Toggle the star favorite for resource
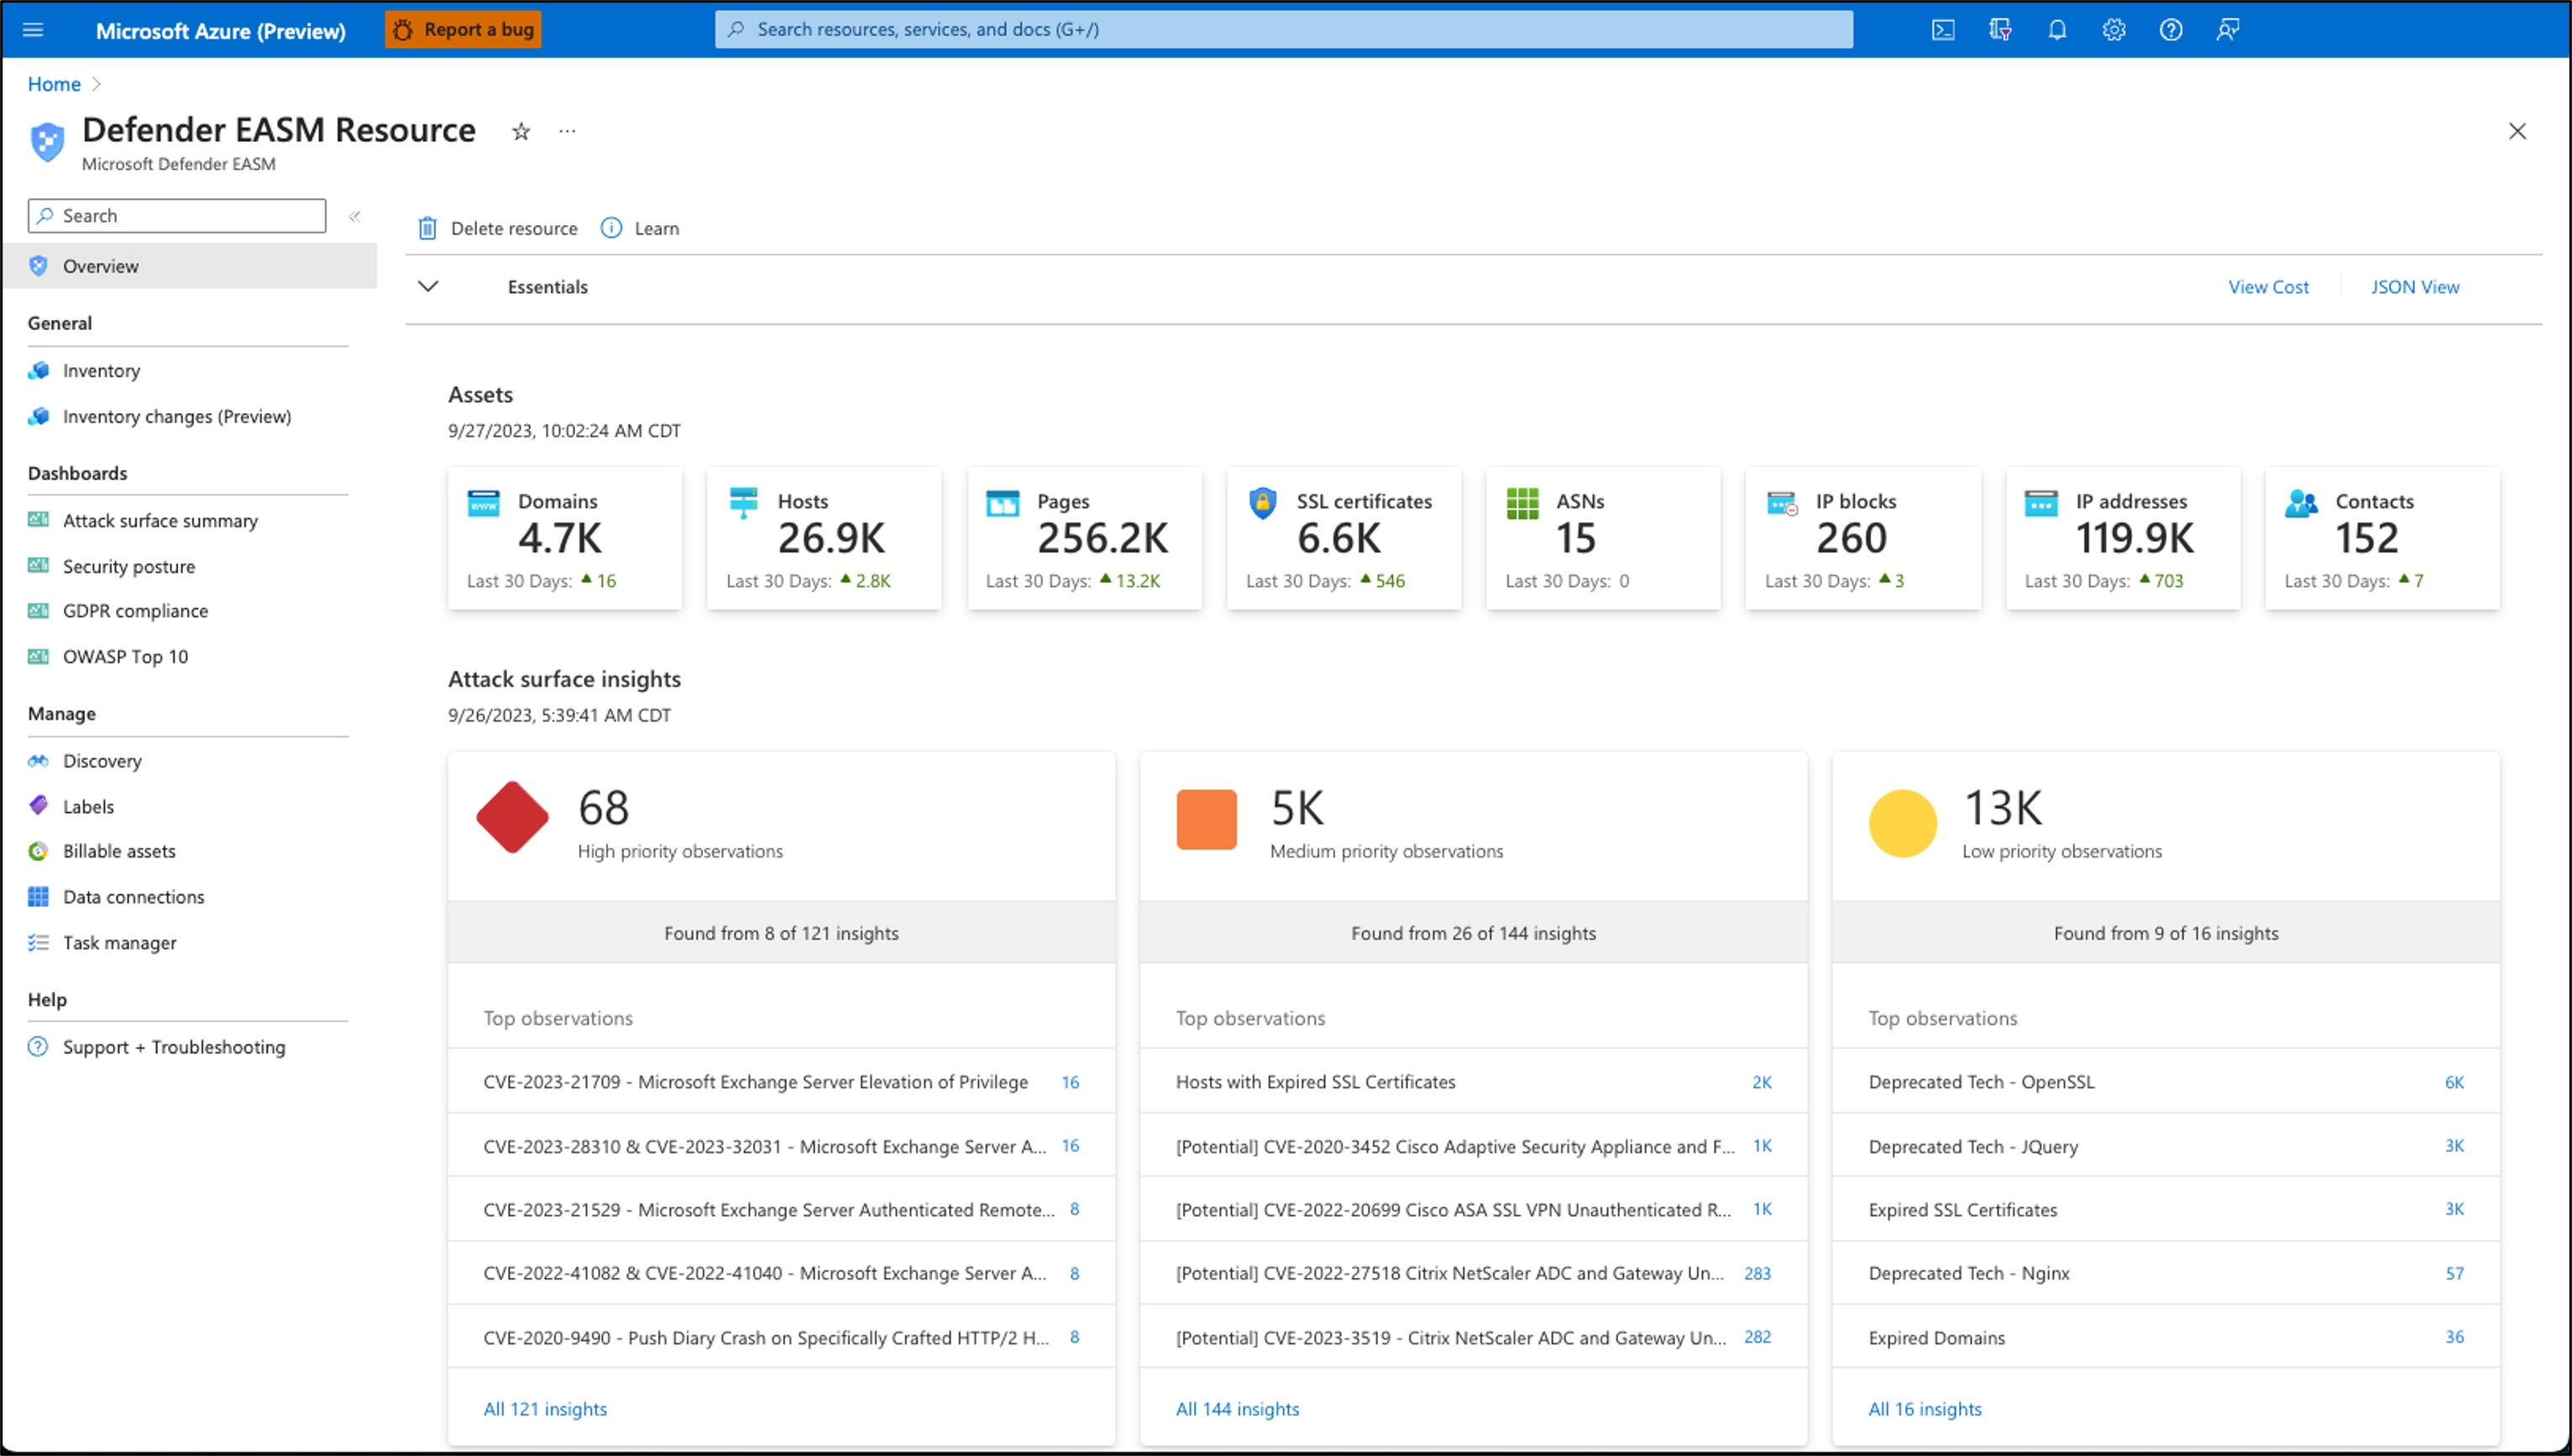This screenshot has height=1456, width=2572. (521, 133)
